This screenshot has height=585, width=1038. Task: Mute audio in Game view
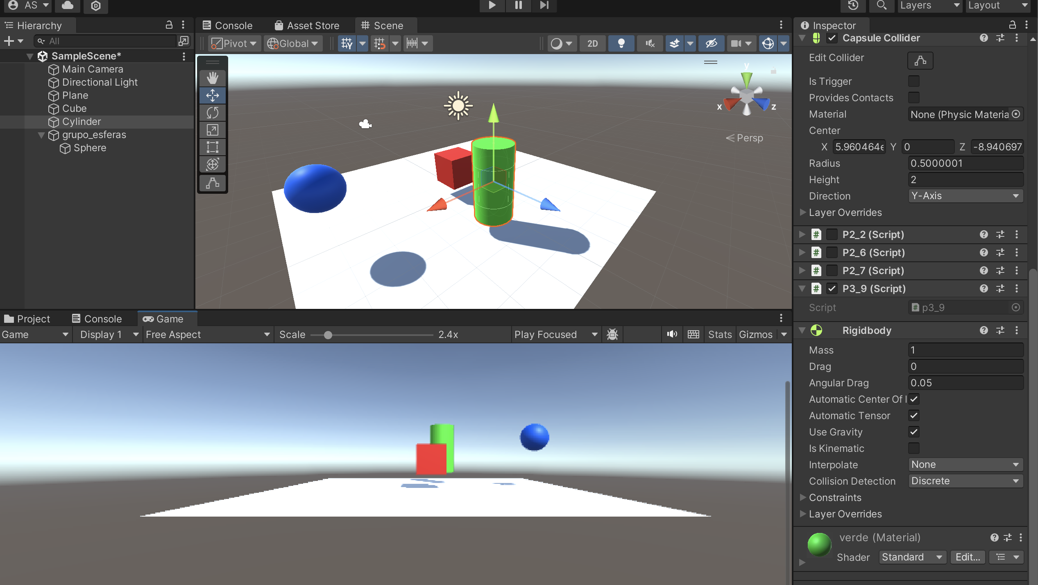click(x=672, y=334)
